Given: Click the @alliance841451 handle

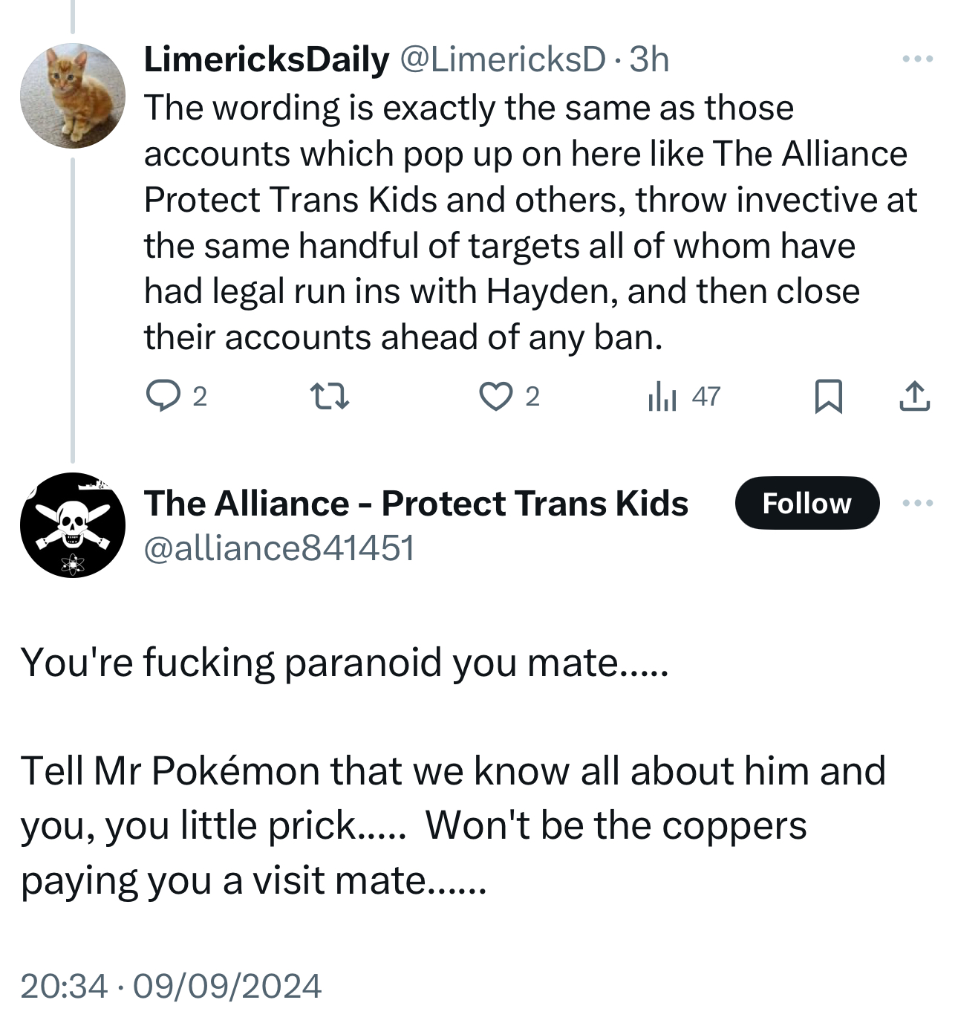Looking at the screenshot, I should point(278,548).
